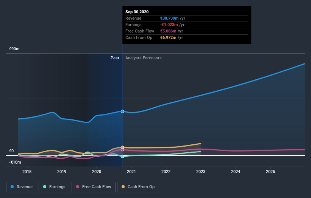311x198 pixels.
Task: Click the Cash From Op orange data point marker
Action: click(x=122, y=147)
